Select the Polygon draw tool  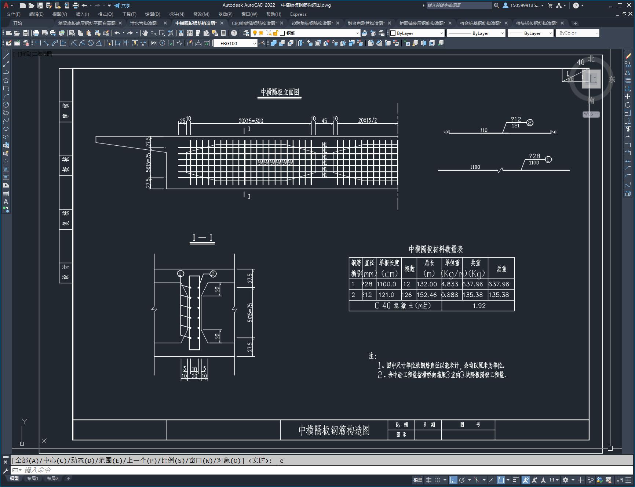[x=6, y=80]
